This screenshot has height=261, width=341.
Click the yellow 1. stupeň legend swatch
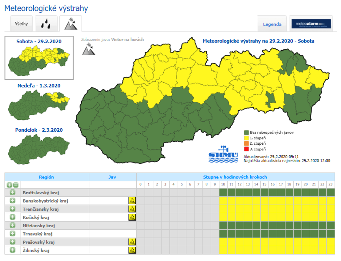pyautogui.click(x=247, y=138)
